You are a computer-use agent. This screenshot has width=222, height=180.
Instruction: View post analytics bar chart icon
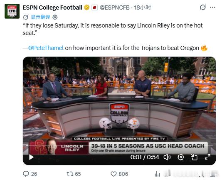157,174
